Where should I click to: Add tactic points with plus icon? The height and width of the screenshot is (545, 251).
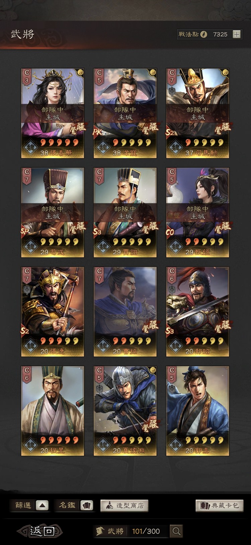click(237, 34)
